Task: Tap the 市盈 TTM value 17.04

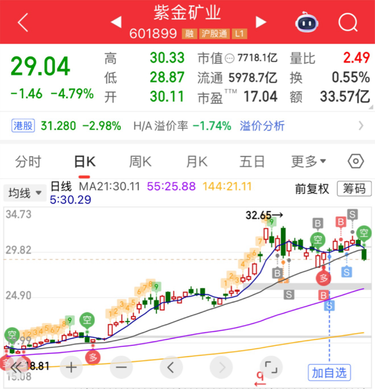Action: point(260,96)
